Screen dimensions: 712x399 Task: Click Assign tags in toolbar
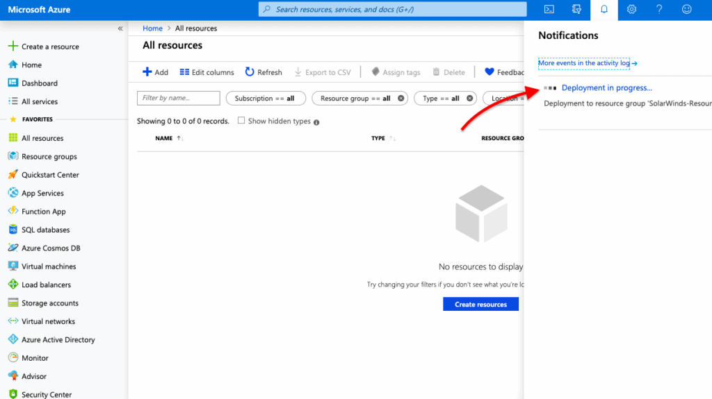[x=396, y=72]
